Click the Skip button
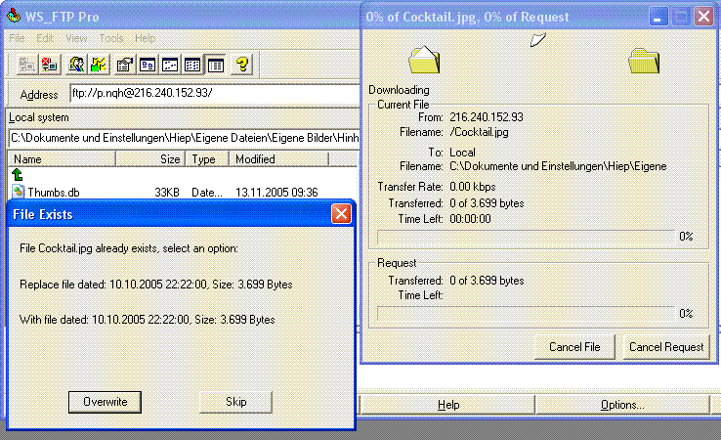 pyautogui.click(x=235, y=402)
